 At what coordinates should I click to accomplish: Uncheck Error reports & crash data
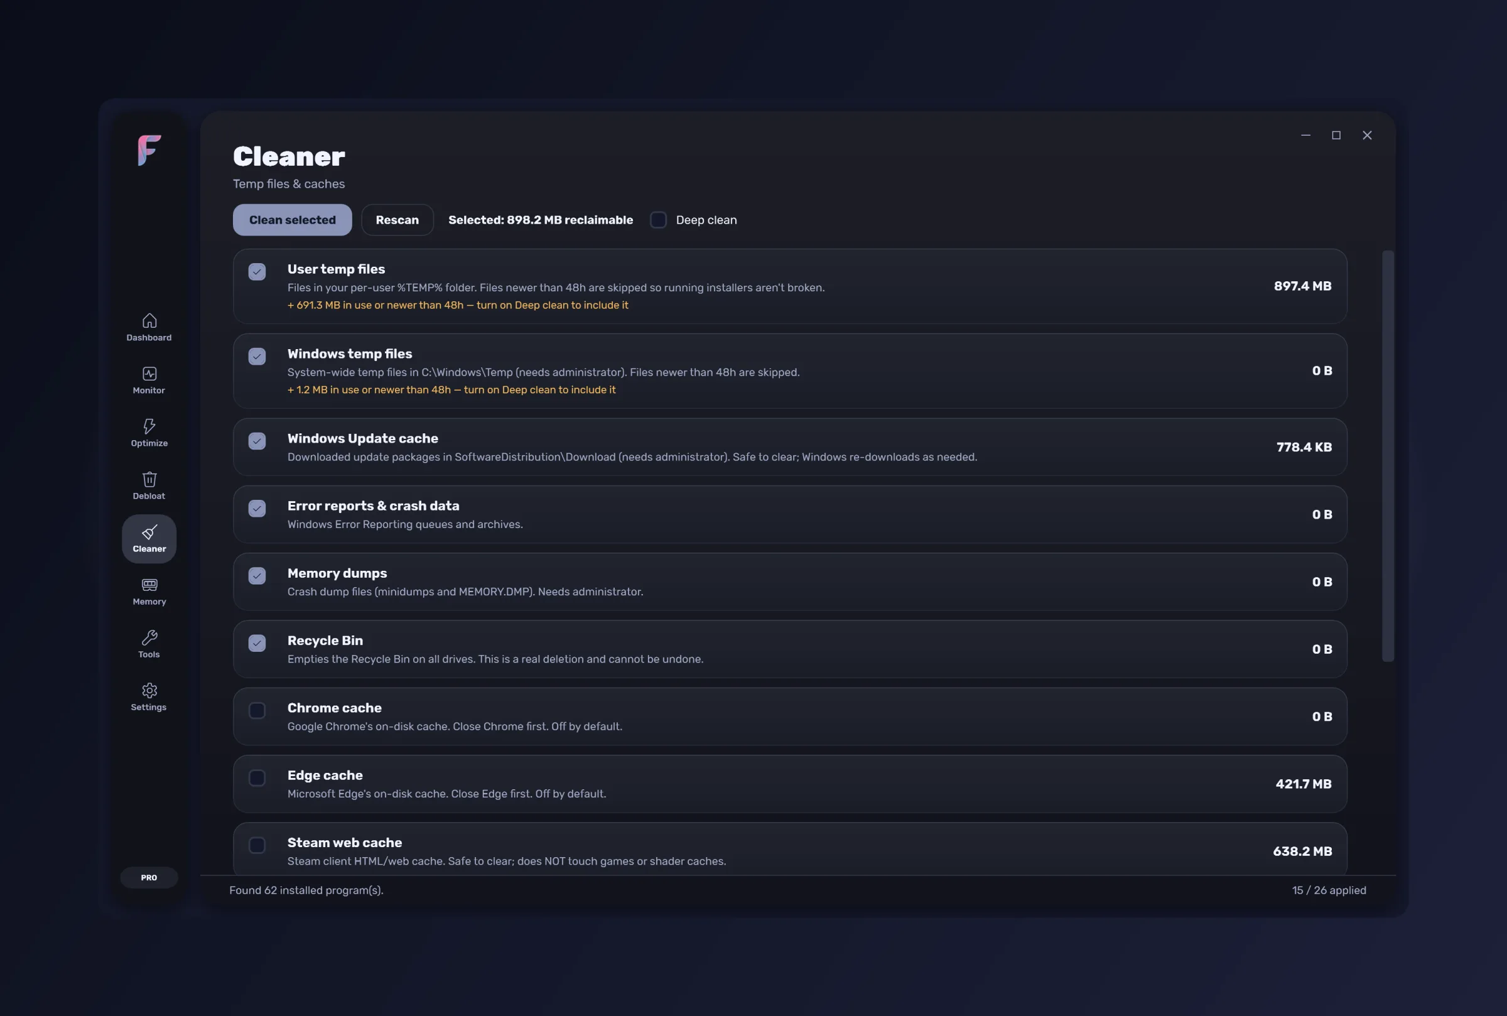tap(257, 509)
